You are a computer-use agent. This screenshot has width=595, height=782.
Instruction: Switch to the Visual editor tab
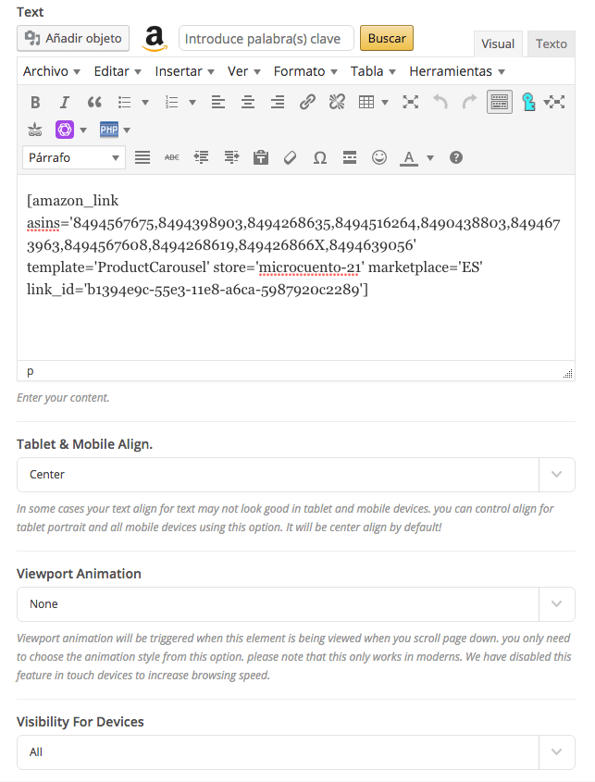498,43
